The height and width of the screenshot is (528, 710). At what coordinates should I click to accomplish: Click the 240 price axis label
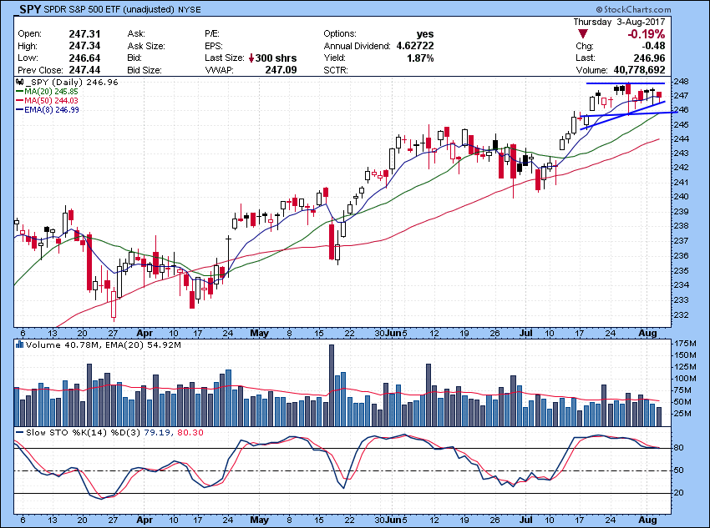pyautogui.click(x=682, y=197)
